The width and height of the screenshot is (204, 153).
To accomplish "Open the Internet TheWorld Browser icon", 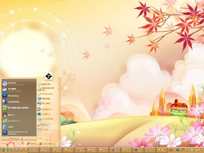I will tap(5, 84).
